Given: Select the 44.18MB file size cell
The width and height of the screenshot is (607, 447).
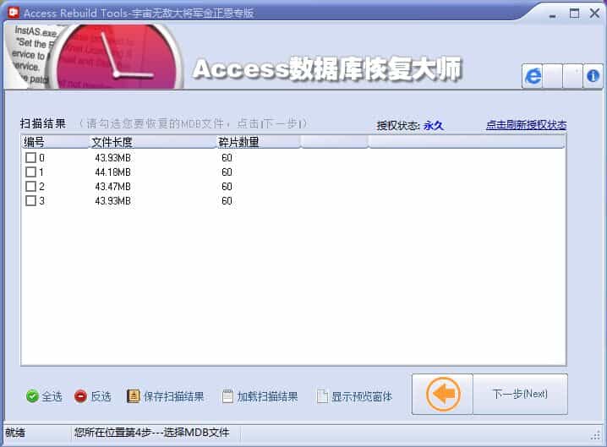Looking at the screenshot, I should pyautogui.click(x=112, y=172).
